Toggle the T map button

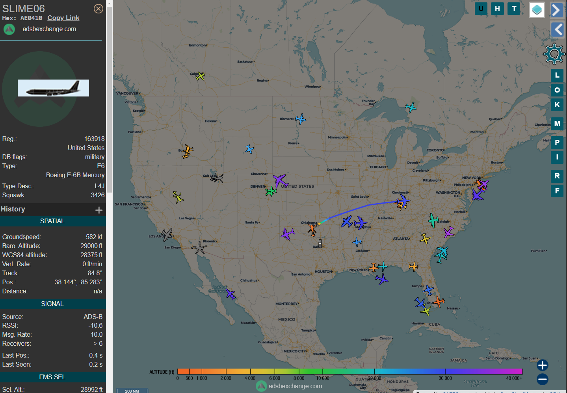click(514, 9)
